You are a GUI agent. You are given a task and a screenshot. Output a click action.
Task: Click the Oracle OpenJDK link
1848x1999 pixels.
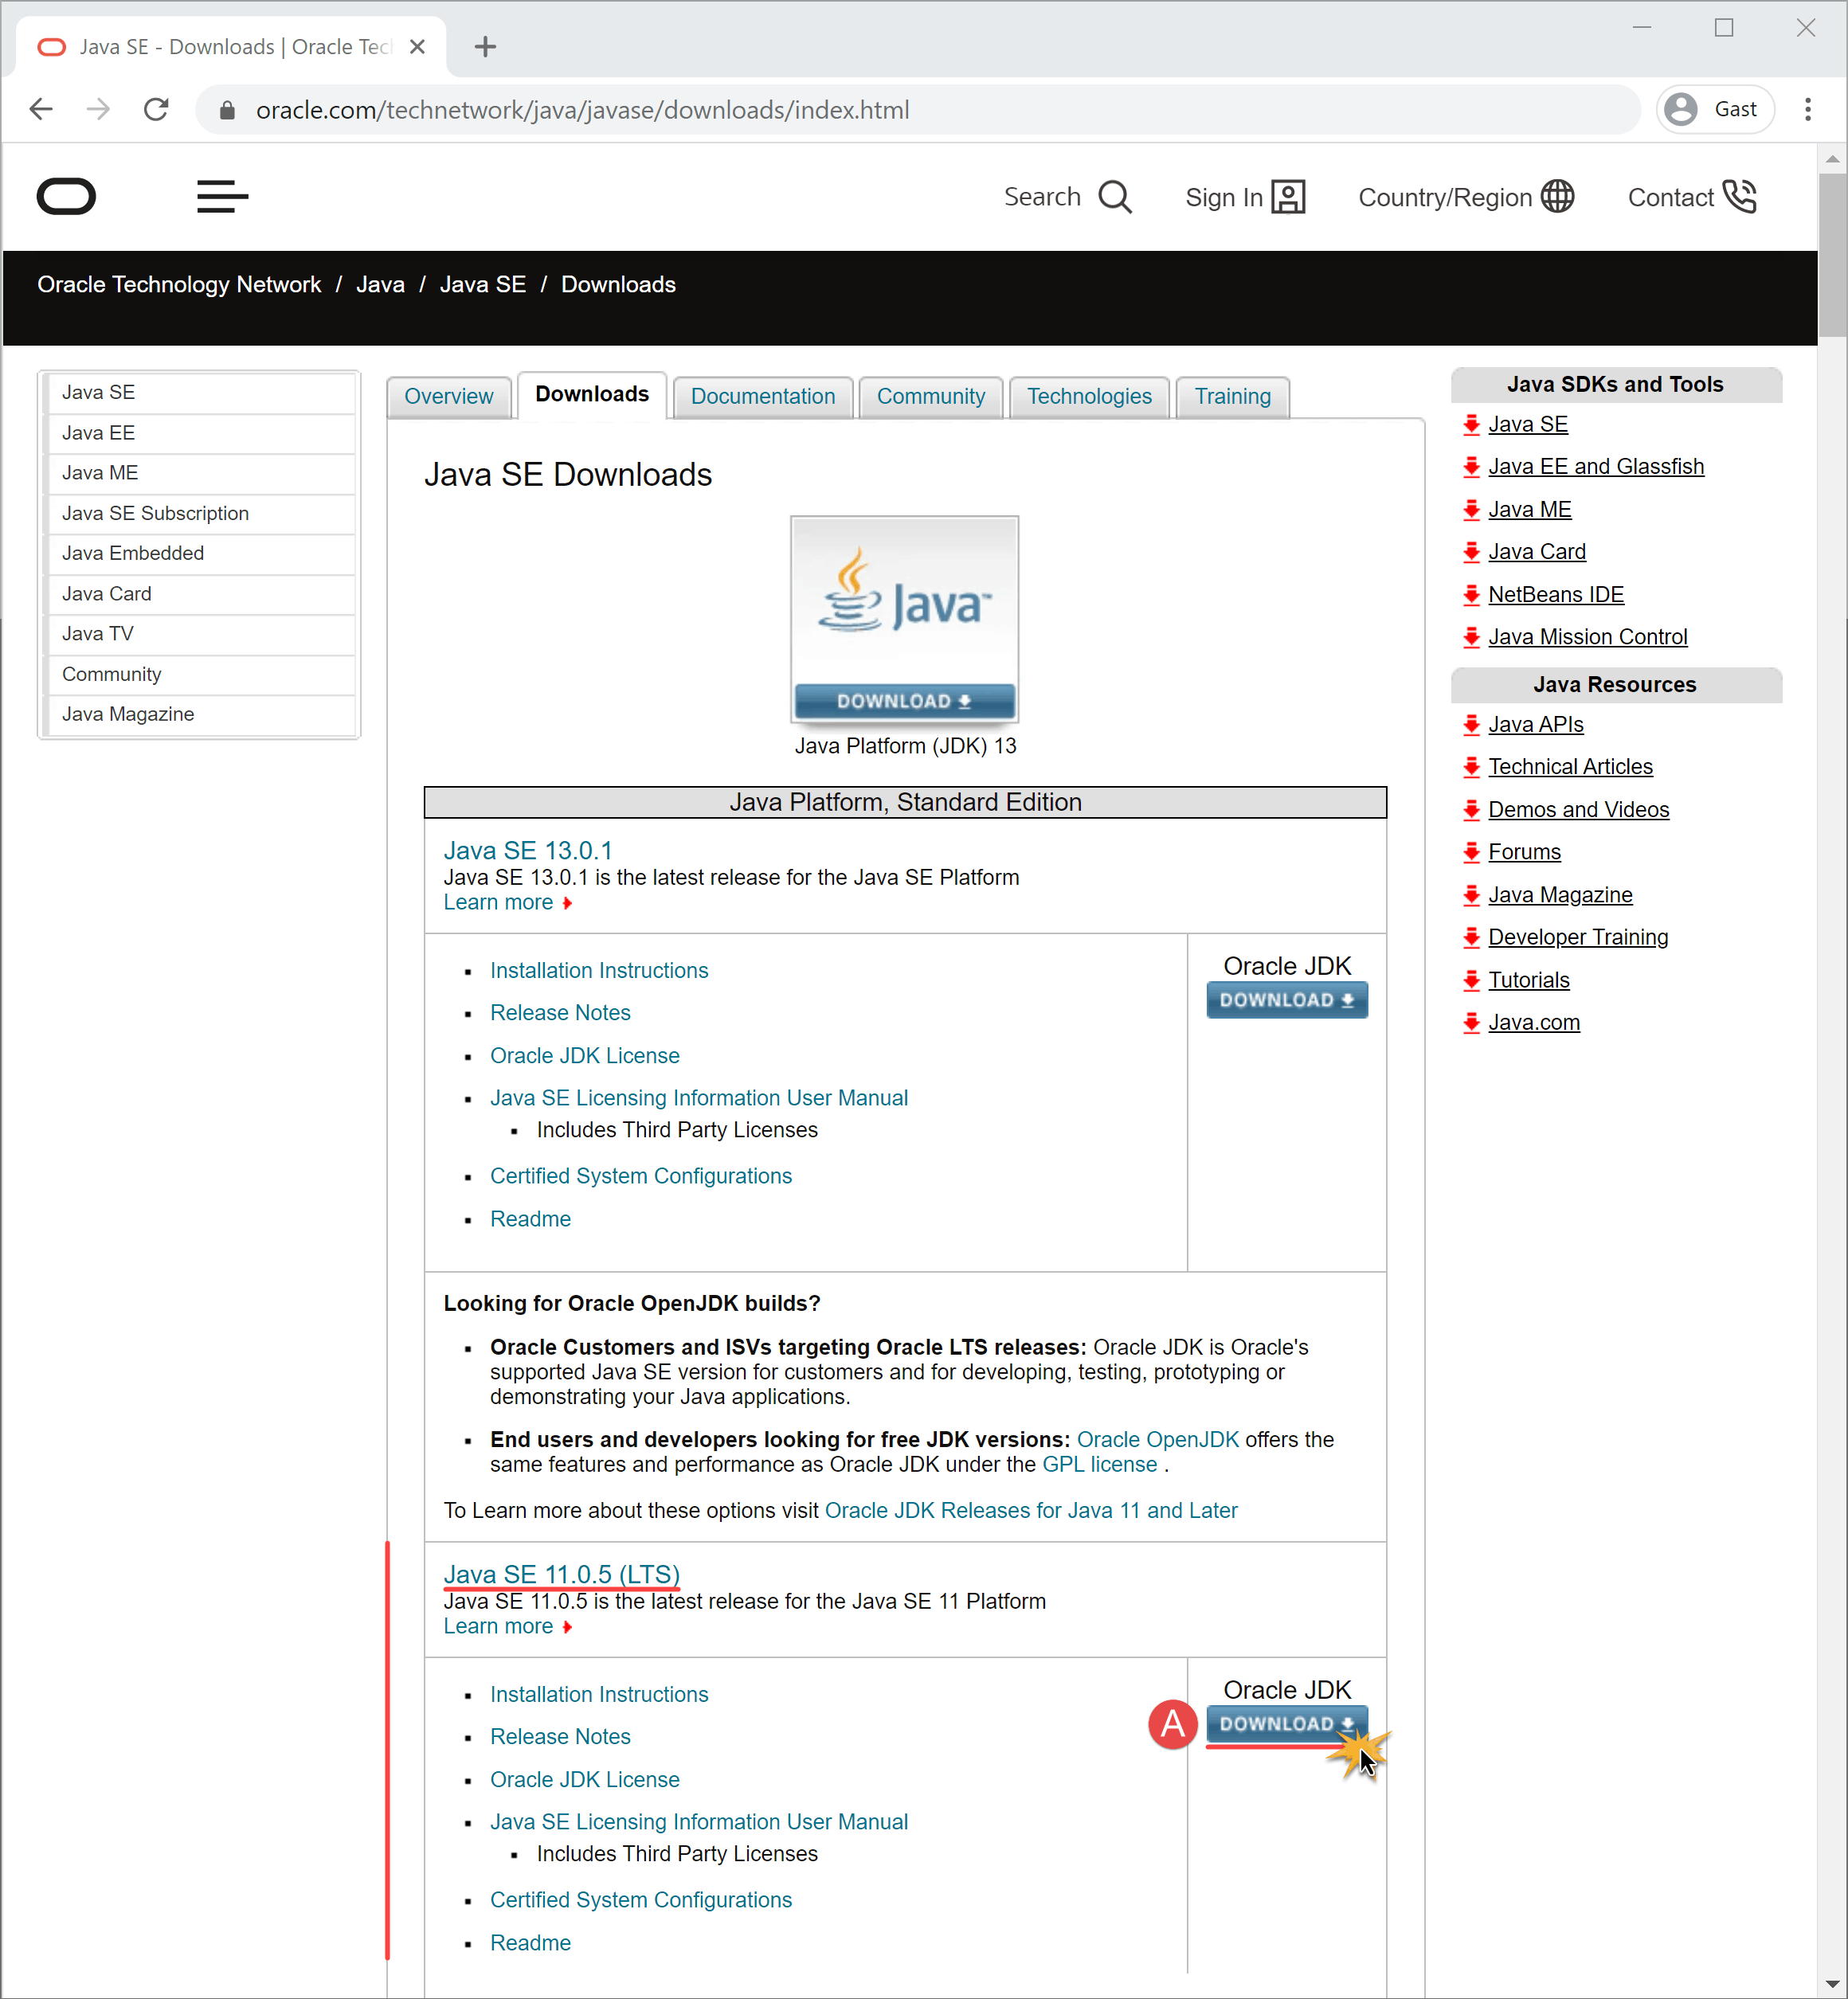pos(1157,1439)
